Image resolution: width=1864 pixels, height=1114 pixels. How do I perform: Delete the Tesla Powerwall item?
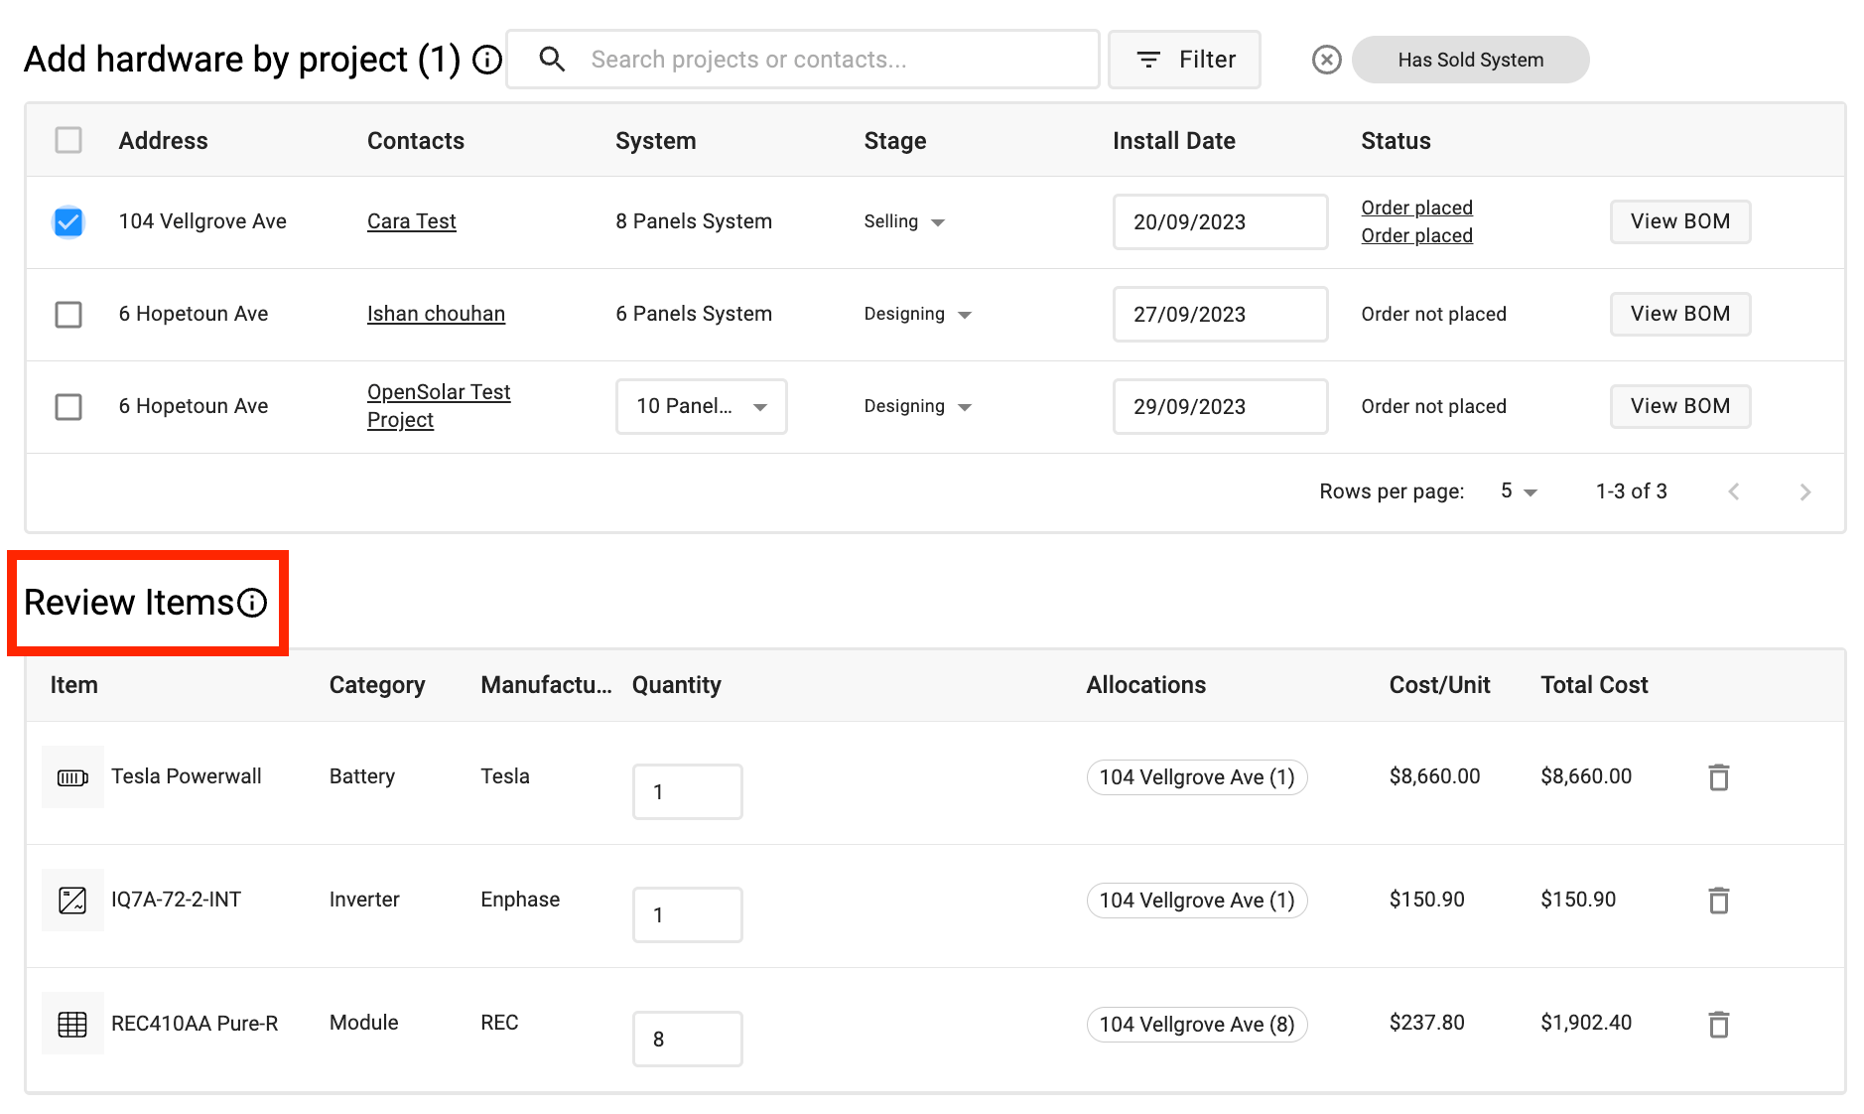tap(1718, 777)
